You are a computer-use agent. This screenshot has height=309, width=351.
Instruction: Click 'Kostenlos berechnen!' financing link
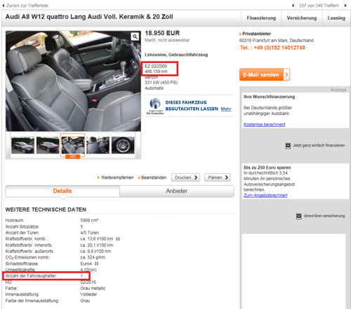click(265, 125)
